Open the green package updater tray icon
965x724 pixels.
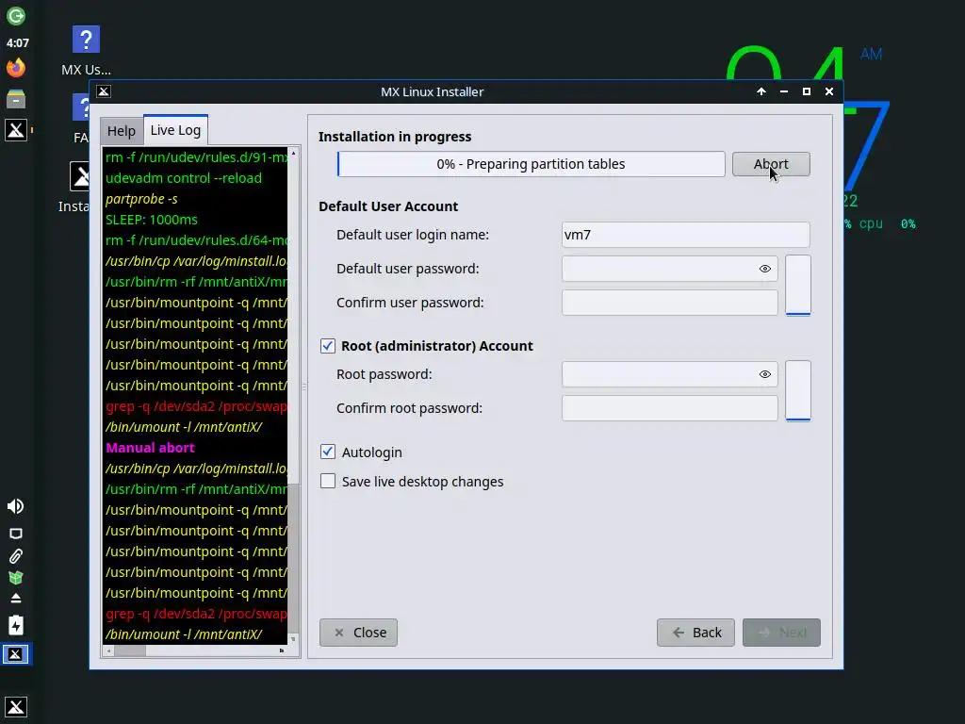(x=15, y=578)
